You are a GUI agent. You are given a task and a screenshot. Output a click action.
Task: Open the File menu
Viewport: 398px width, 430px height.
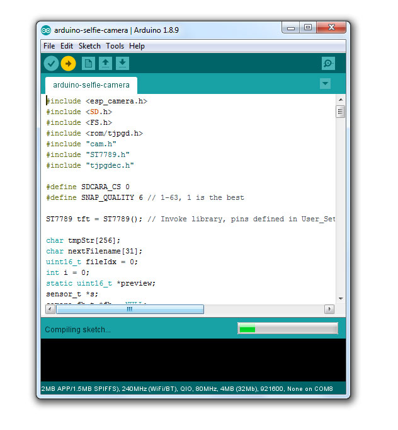click(49, 46)
